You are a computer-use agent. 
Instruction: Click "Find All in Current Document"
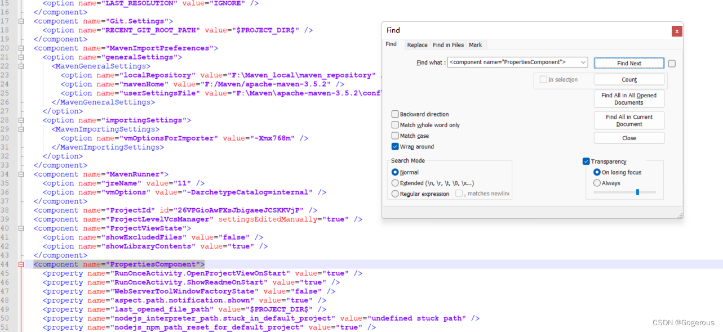point(628,120)
